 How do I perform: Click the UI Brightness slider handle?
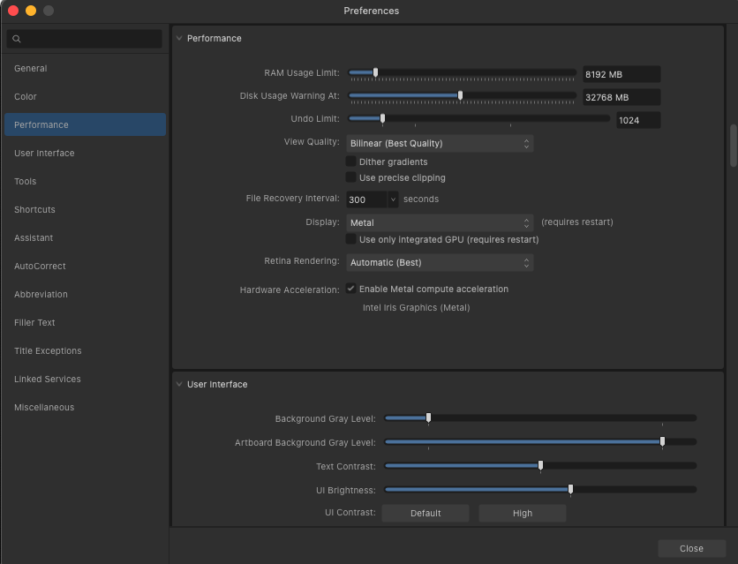click(x=570, y=490)
